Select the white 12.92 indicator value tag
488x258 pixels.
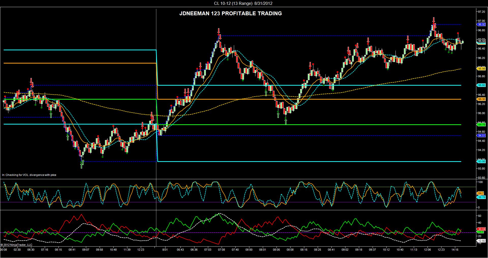482,241
